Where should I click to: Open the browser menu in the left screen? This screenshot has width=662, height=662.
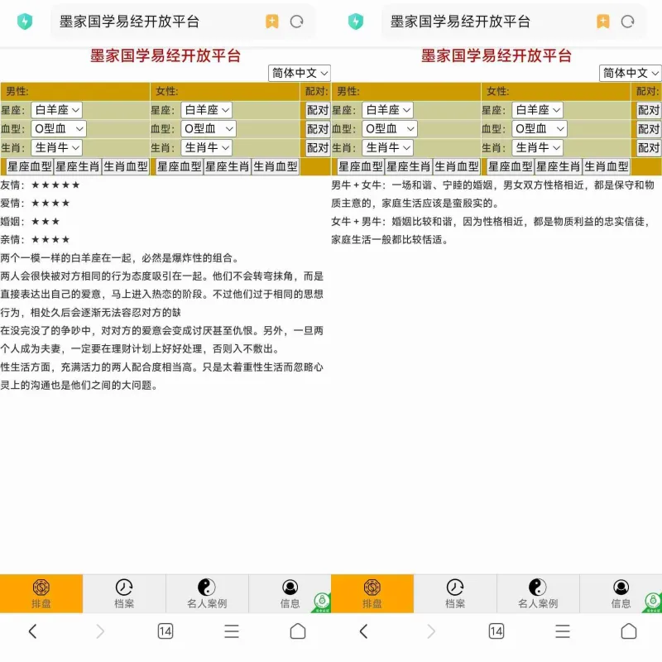click(232, 631)
